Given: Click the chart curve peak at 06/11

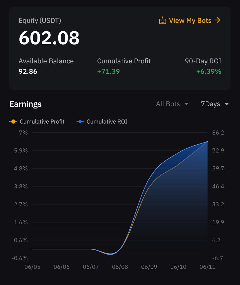Looking at the screenshot, I should click(x=208, y=141).
